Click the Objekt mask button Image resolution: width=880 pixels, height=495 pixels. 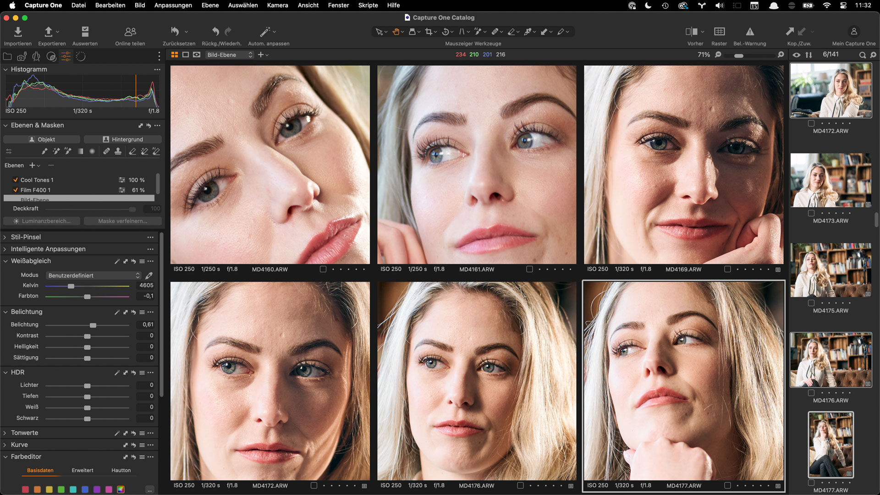click(x=42, y=139)
